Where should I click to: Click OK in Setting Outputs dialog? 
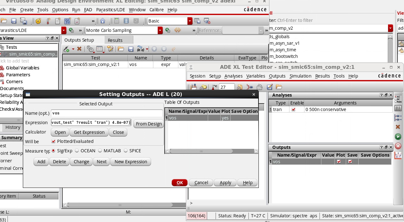pyautogui.click(x=180, y=183)
